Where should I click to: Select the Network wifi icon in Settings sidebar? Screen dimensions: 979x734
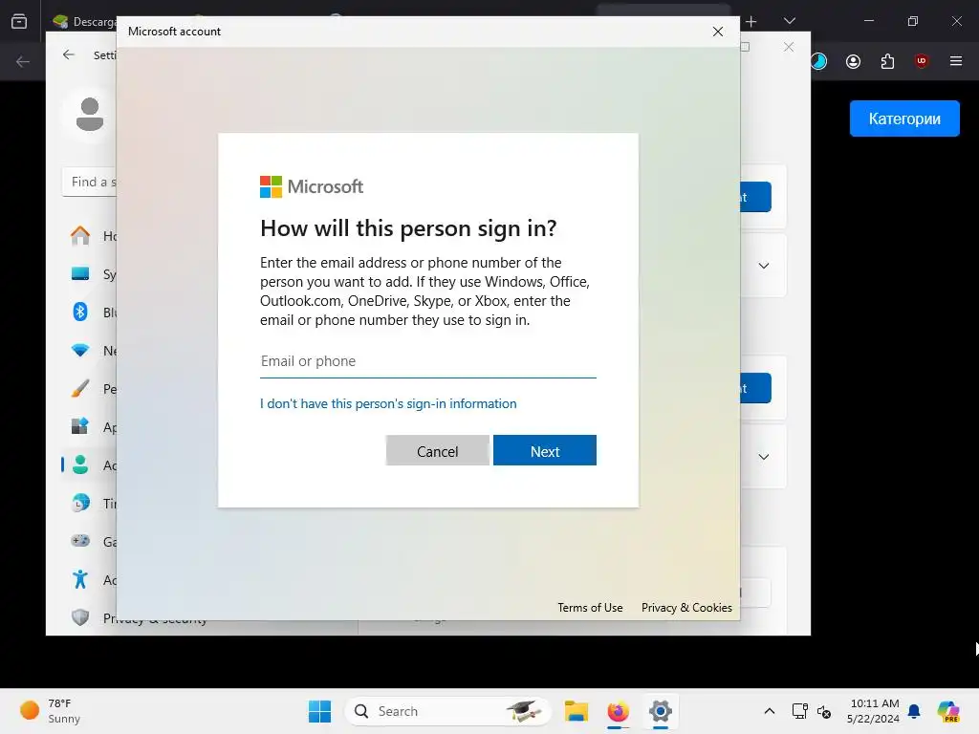pyautogui.click(x=80, y=350)
